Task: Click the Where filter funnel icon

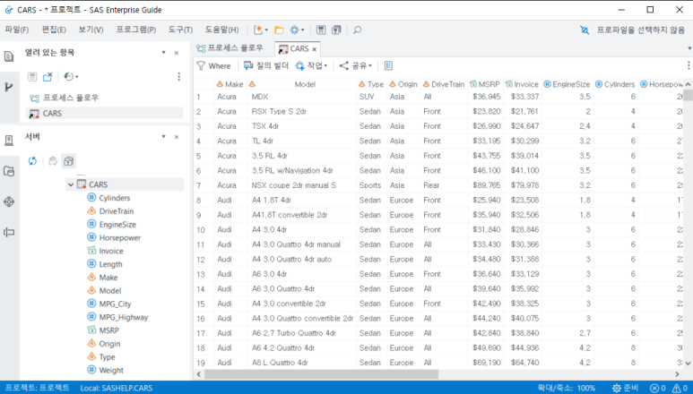Action: pos(201,65)
